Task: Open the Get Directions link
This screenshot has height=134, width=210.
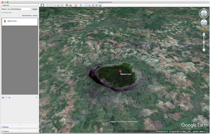Action: [x=27, y=16]
